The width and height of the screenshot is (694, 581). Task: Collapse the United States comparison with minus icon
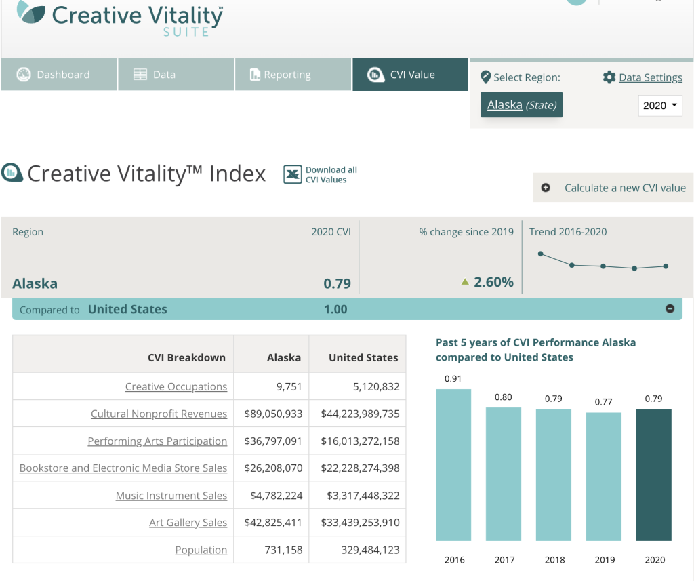[x=670, y=308]
